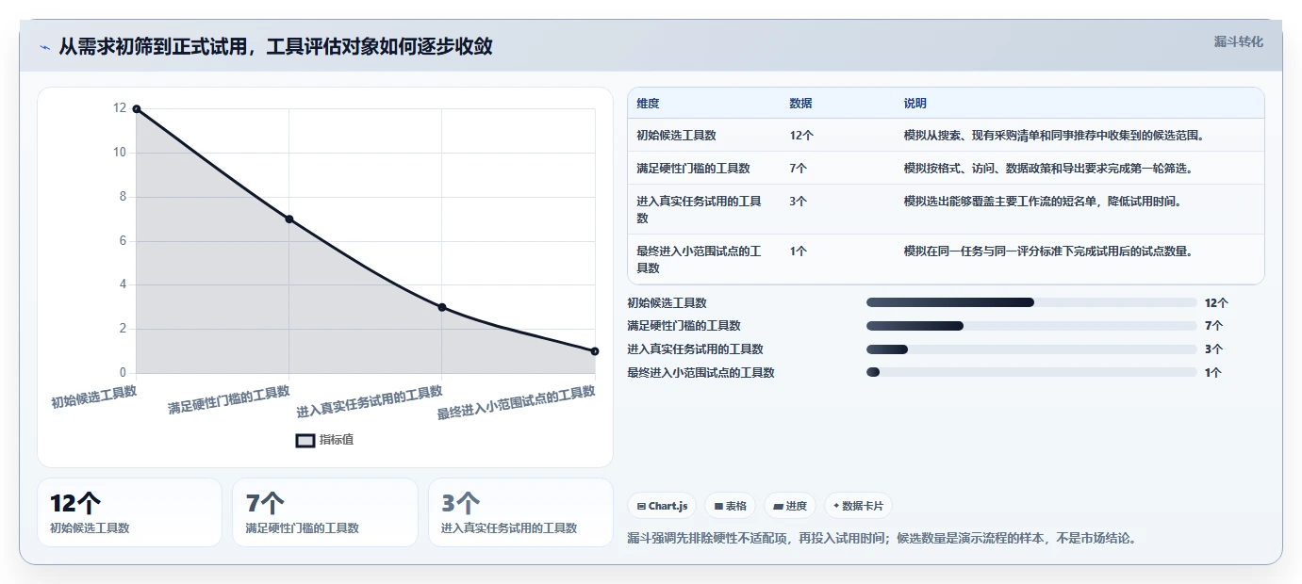Toggle the 指标值 legend swatch
Screen dimensions: 1302x584
coord(305,440)
